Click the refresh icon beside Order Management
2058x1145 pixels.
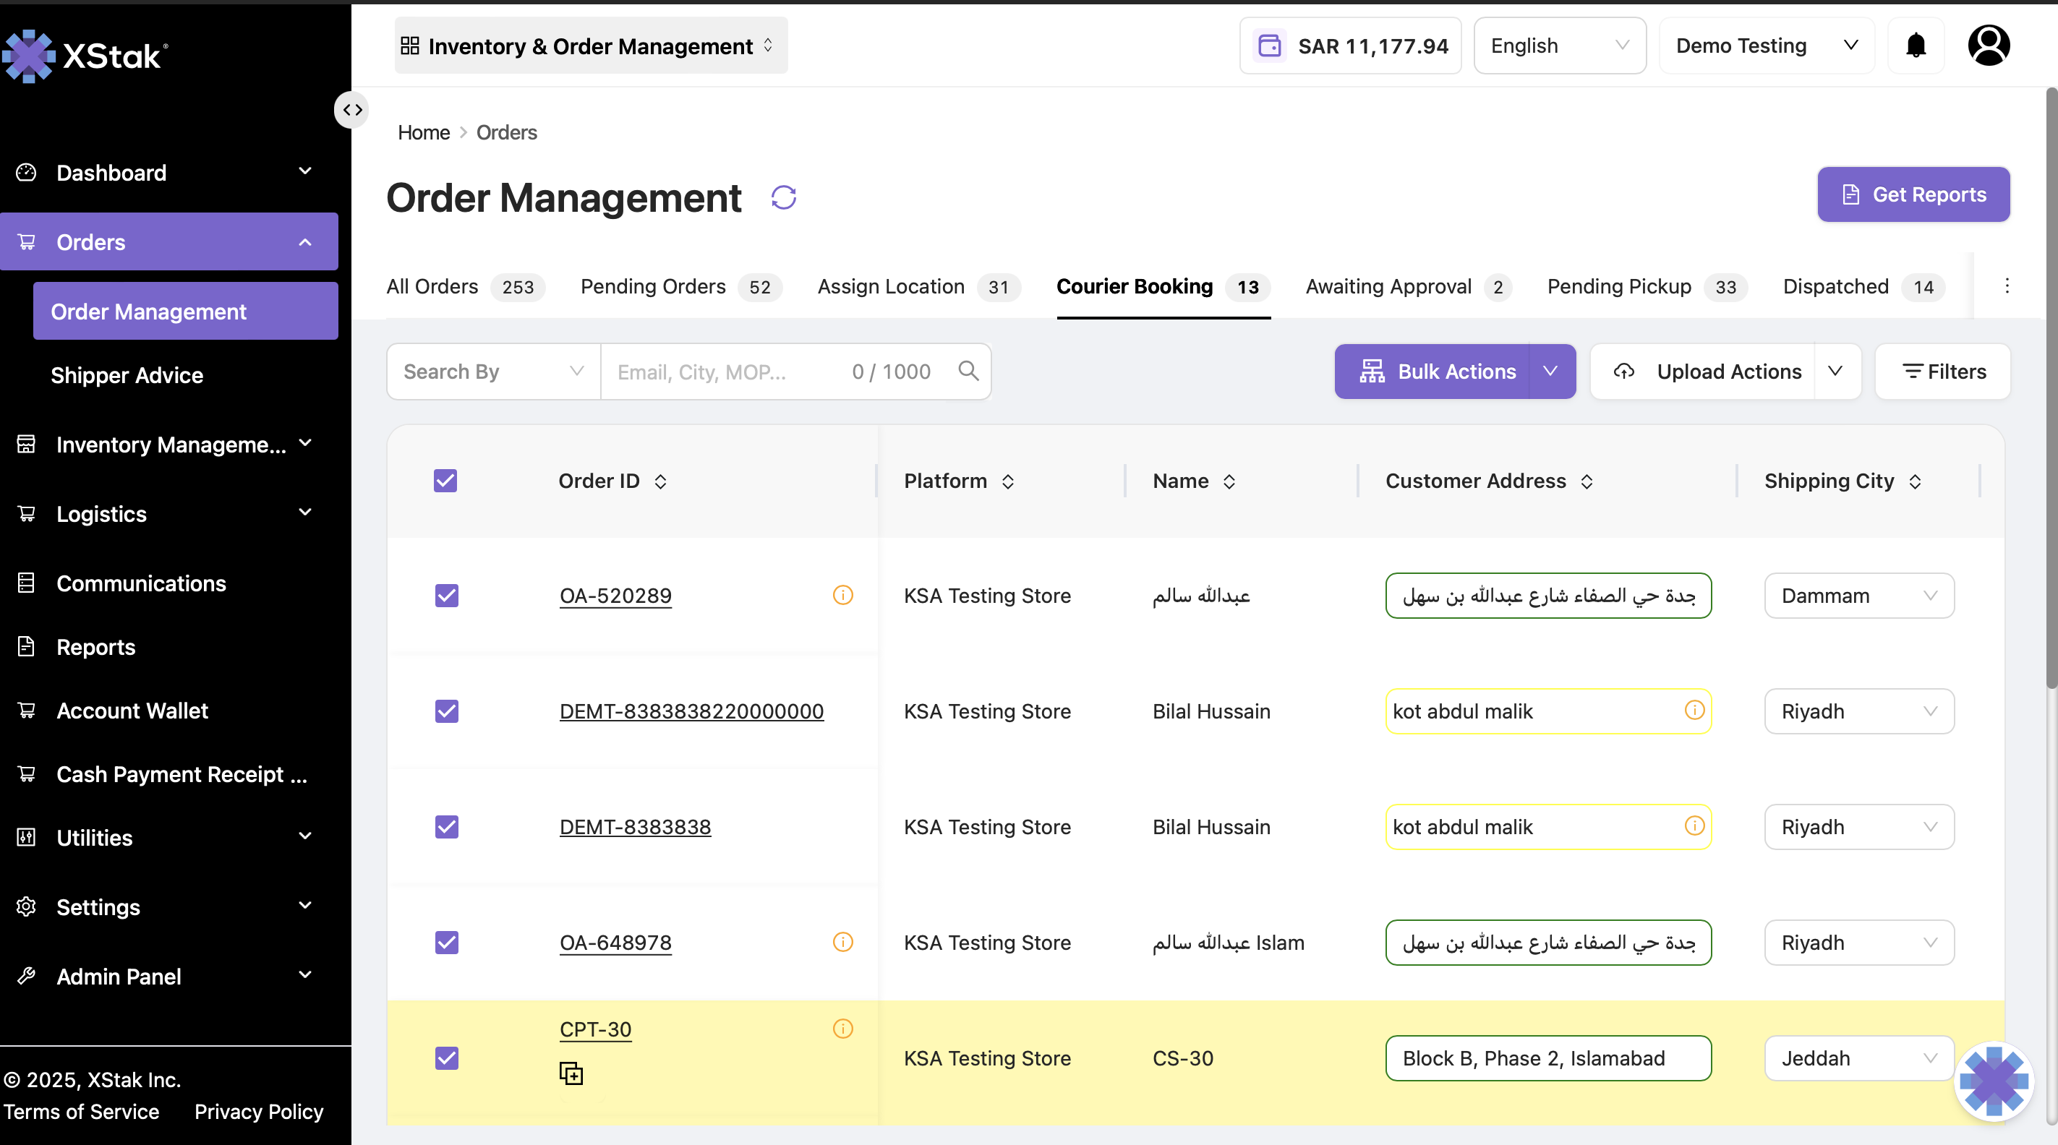click(784, 197)
